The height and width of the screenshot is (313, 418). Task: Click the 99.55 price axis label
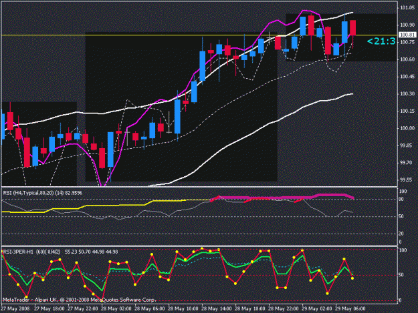(407, 180)
